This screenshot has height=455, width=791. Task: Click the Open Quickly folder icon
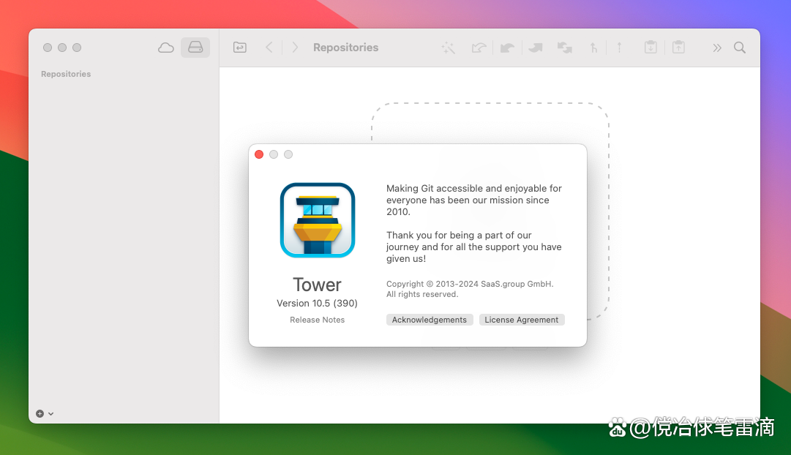[x=240, y=48]
